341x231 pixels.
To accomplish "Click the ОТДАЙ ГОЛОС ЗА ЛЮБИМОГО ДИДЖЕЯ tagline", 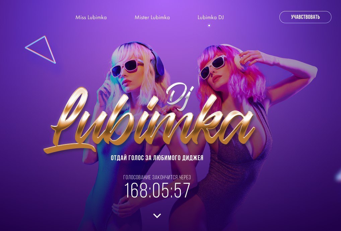I will (157, 158).
